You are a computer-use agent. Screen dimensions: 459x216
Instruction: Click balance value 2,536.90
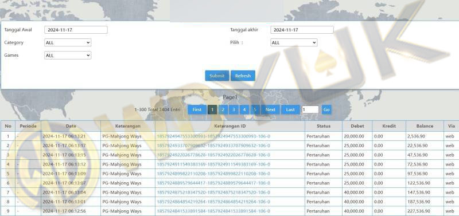pos(416,136)
